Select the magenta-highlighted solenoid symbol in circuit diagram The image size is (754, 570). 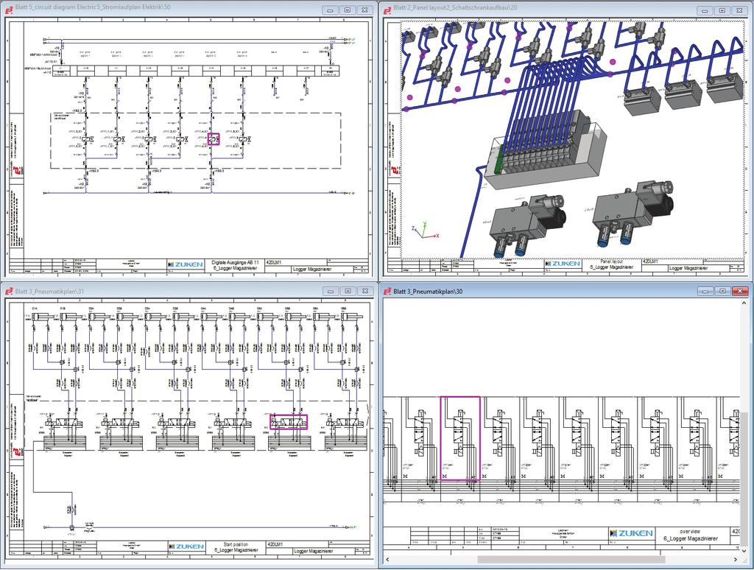[x=214, y=139]
